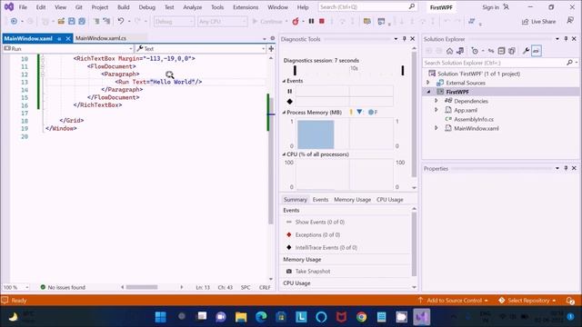This screenshot has width=582, height=327.
Task: Click Take Snapshot under Memory Usage
Action: pyautogui.click(x=313, y=272)
